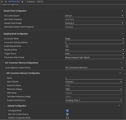This screenshot has width=126, height=120.
Task: Open the Trigger Source dropdown
Action: click(95, 53)
